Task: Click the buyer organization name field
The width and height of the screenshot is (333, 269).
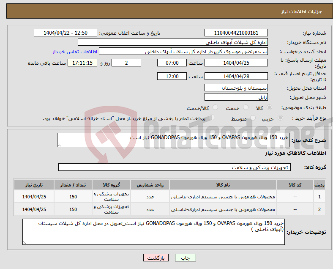Action: tap(173, 42)
